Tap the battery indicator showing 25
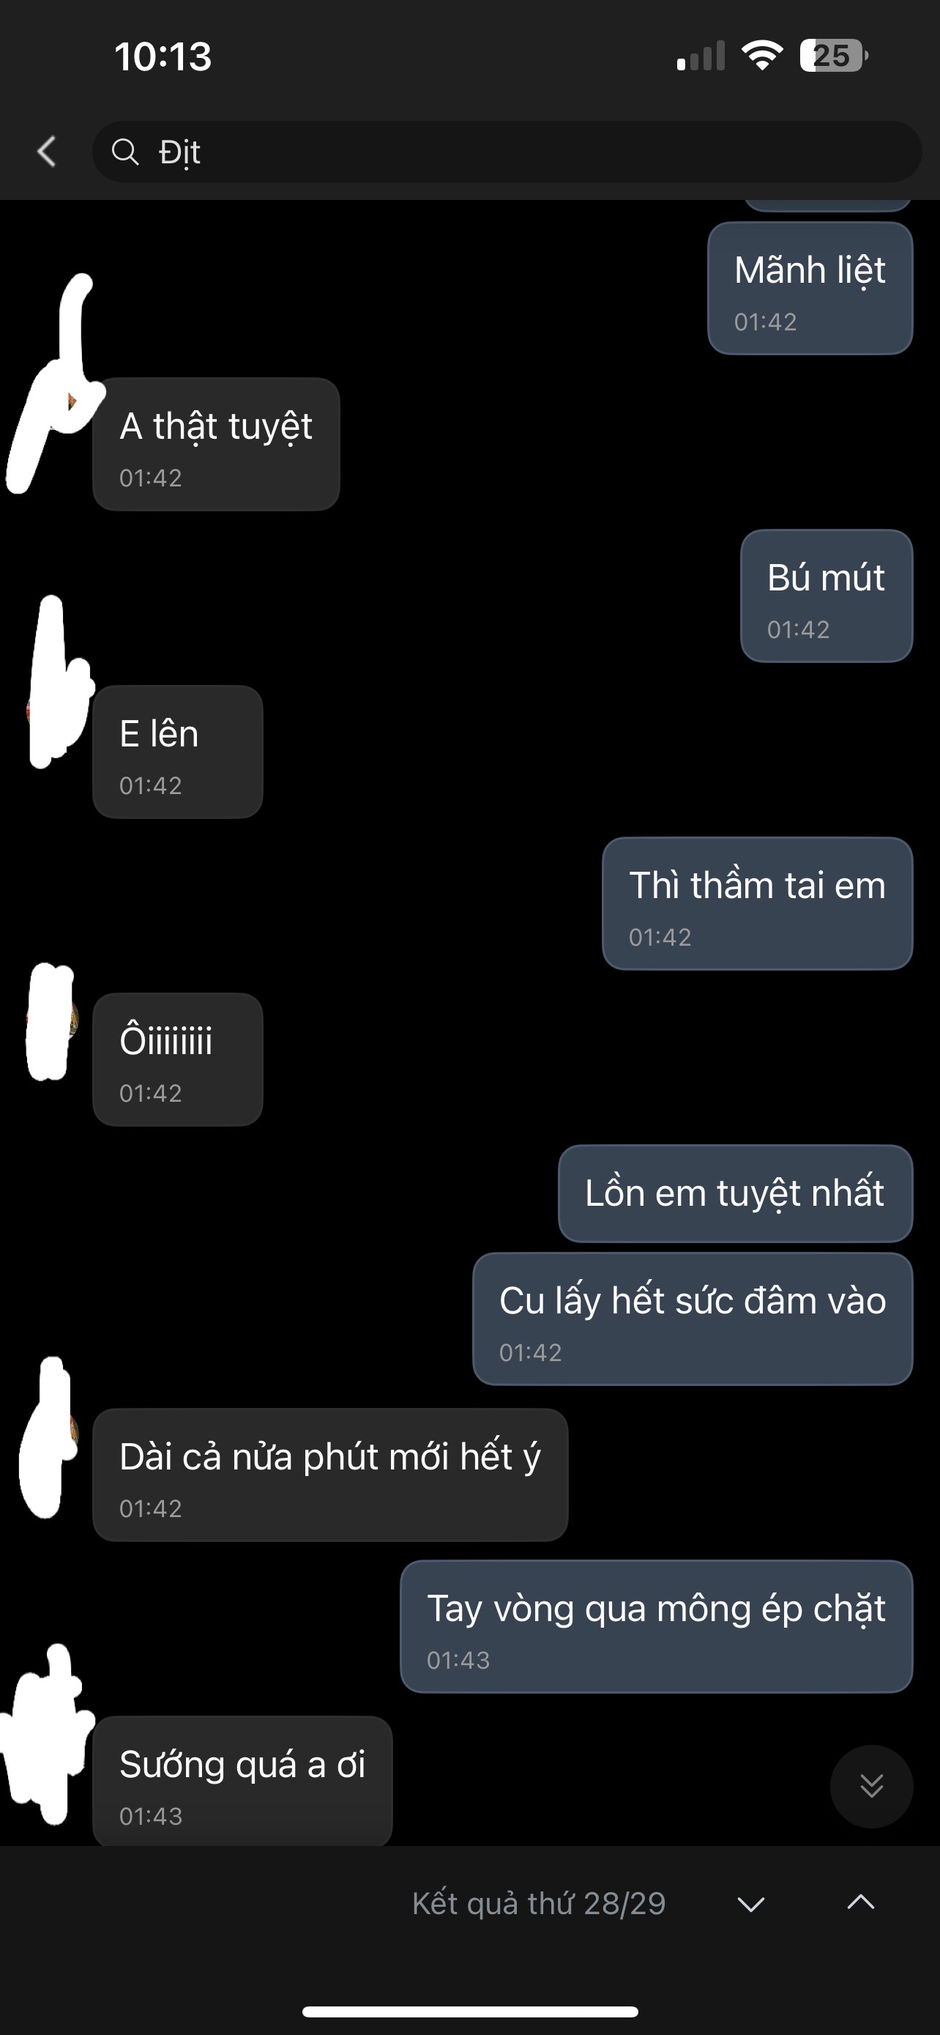 (833, 56)
